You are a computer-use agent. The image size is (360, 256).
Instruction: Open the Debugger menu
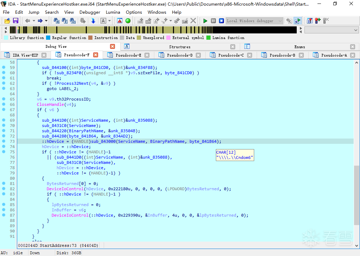[x=90, y=12]
